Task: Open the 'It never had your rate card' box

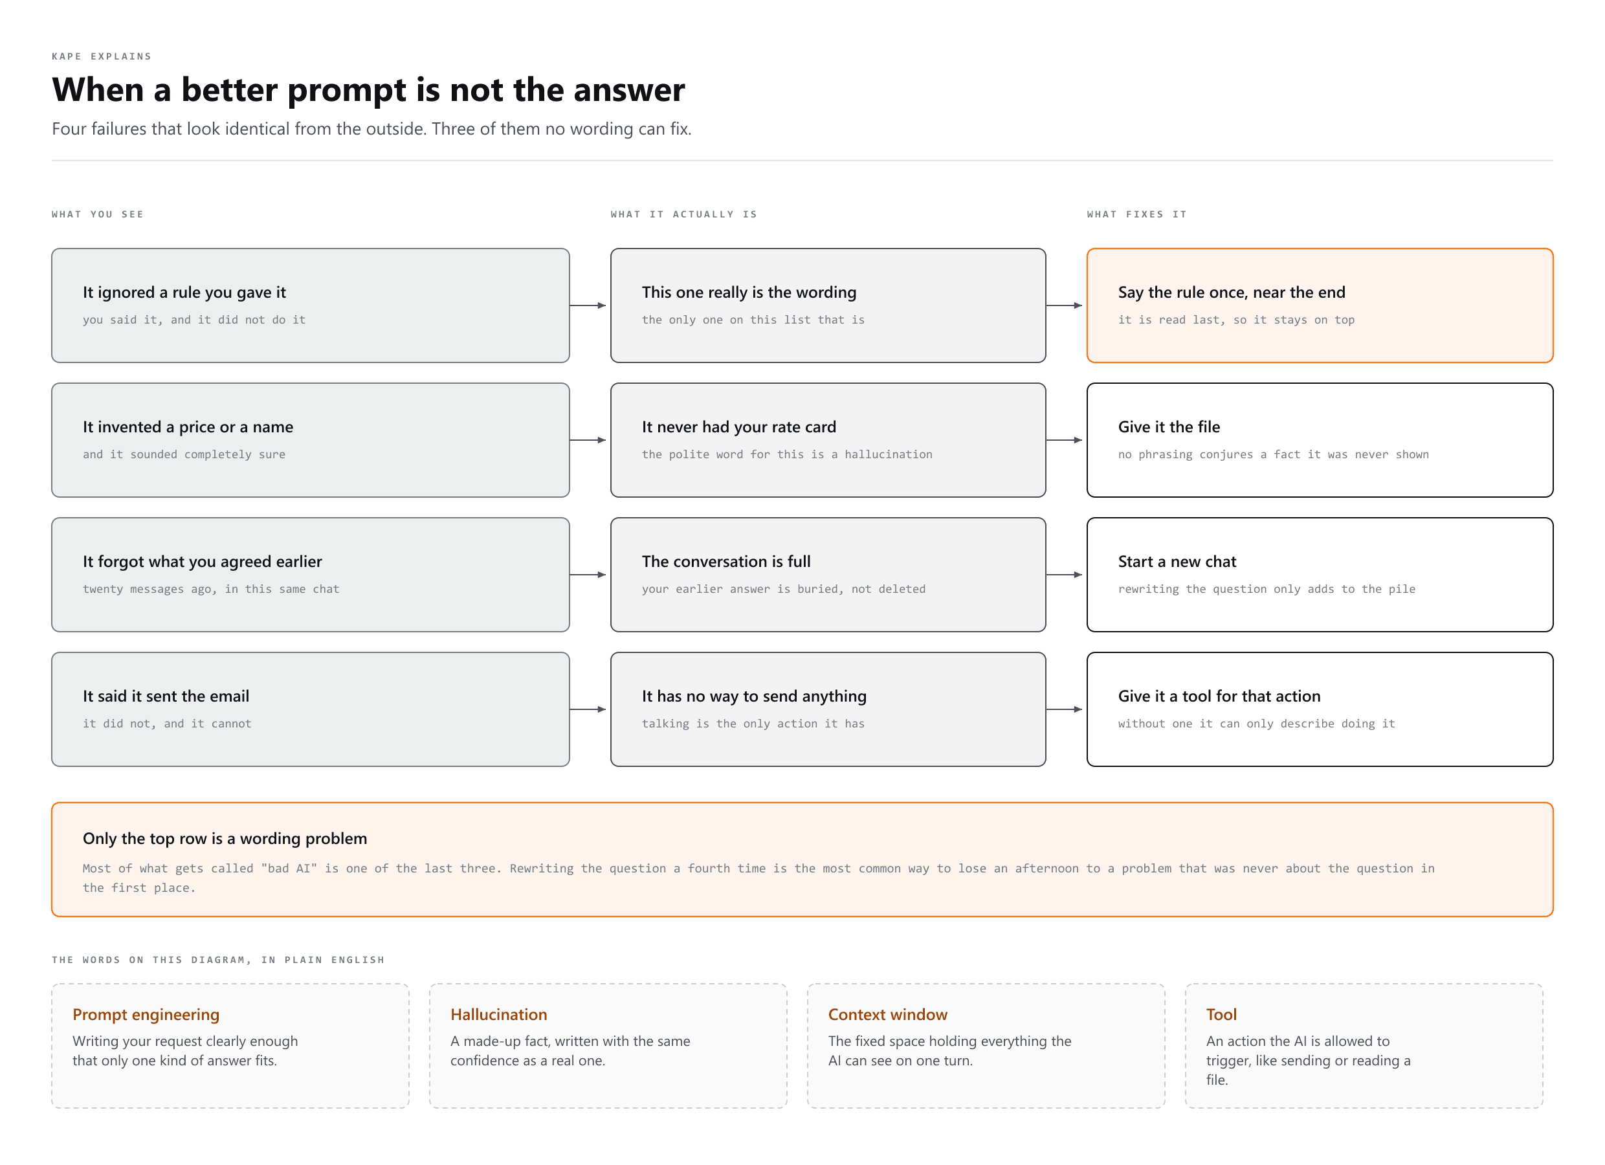Action: pos(828,440)
